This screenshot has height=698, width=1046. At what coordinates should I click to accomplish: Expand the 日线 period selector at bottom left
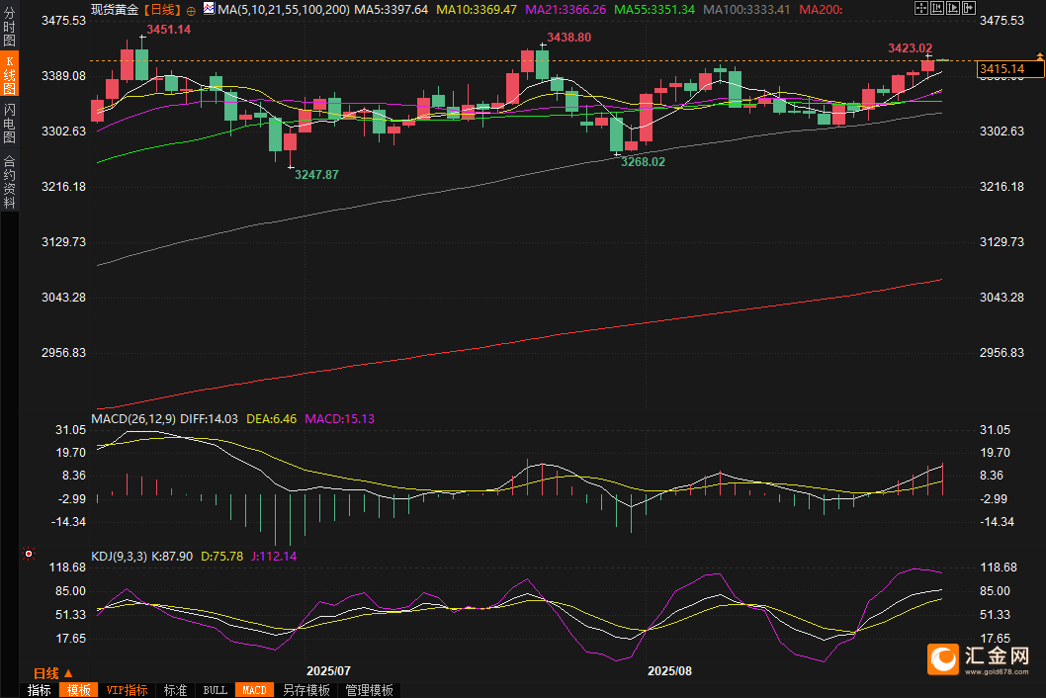53,672
